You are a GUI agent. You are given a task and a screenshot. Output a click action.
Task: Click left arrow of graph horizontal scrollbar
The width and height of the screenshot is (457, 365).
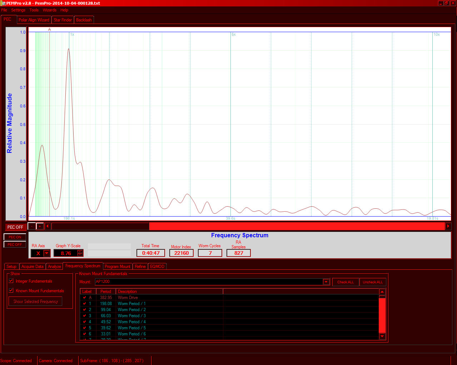coord(48,226)
